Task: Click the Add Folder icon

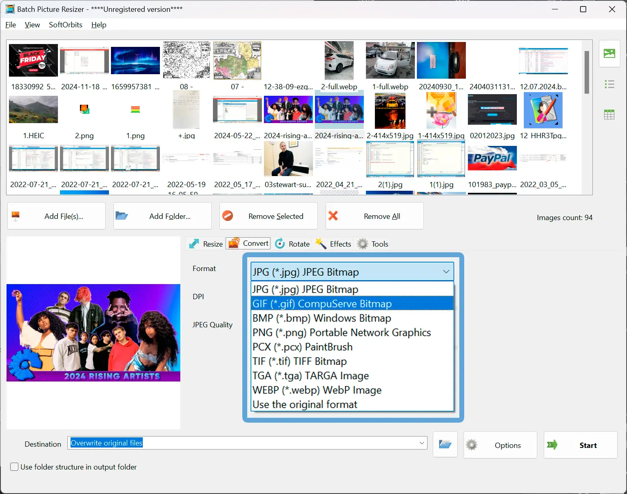Action: [x=122, y=216]
